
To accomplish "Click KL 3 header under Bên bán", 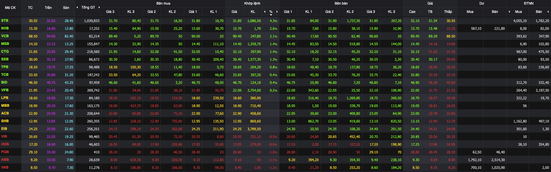I will click(x=391, y=12).
